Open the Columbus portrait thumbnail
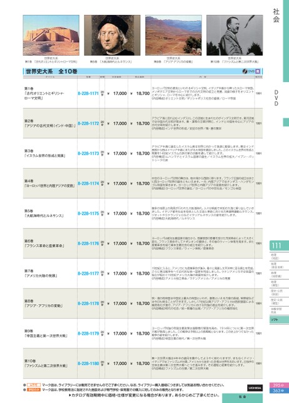289x403 pixels. tap(112, 35)
